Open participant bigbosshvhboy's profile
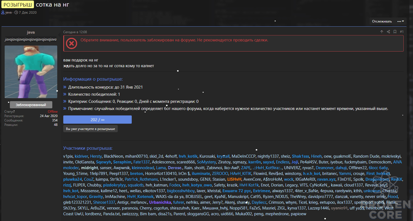 coord(181,191)
